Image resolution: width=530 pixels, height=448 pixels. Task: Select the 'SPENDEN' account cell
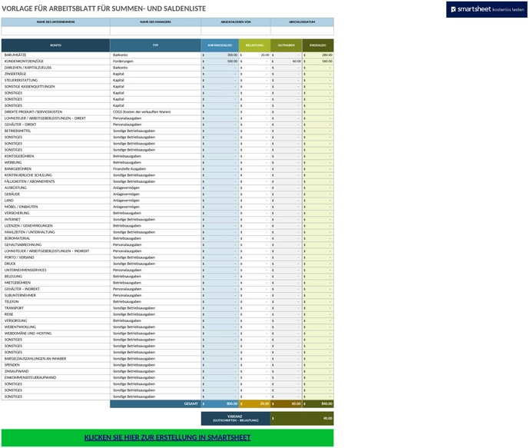pos(55,365)
